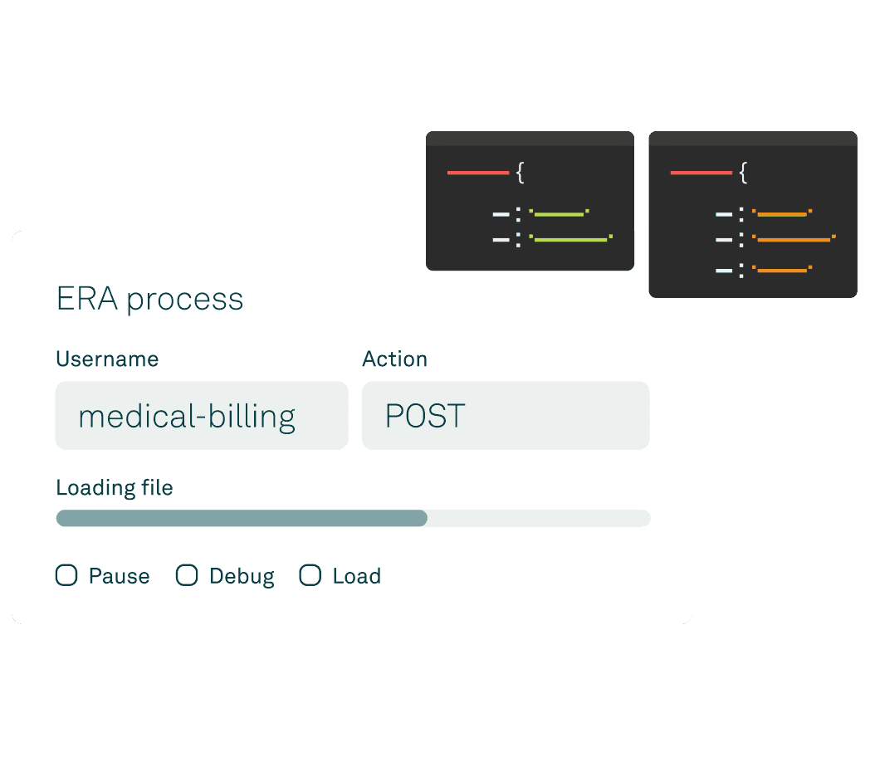Click the red line in the green code window

point(477,173)
